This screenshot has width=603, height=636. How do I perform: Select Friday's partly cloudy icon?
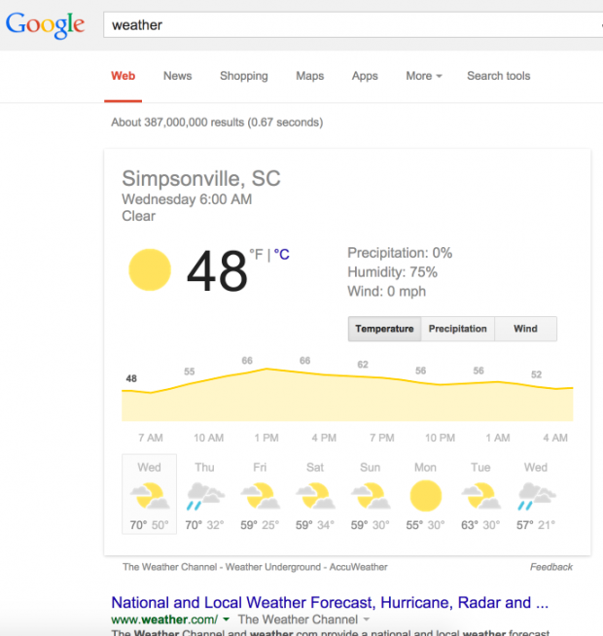pos(260,496)
